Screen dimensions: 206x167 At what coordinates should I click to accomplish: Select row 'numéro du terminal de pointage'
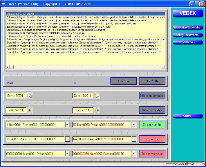[86, 36]
